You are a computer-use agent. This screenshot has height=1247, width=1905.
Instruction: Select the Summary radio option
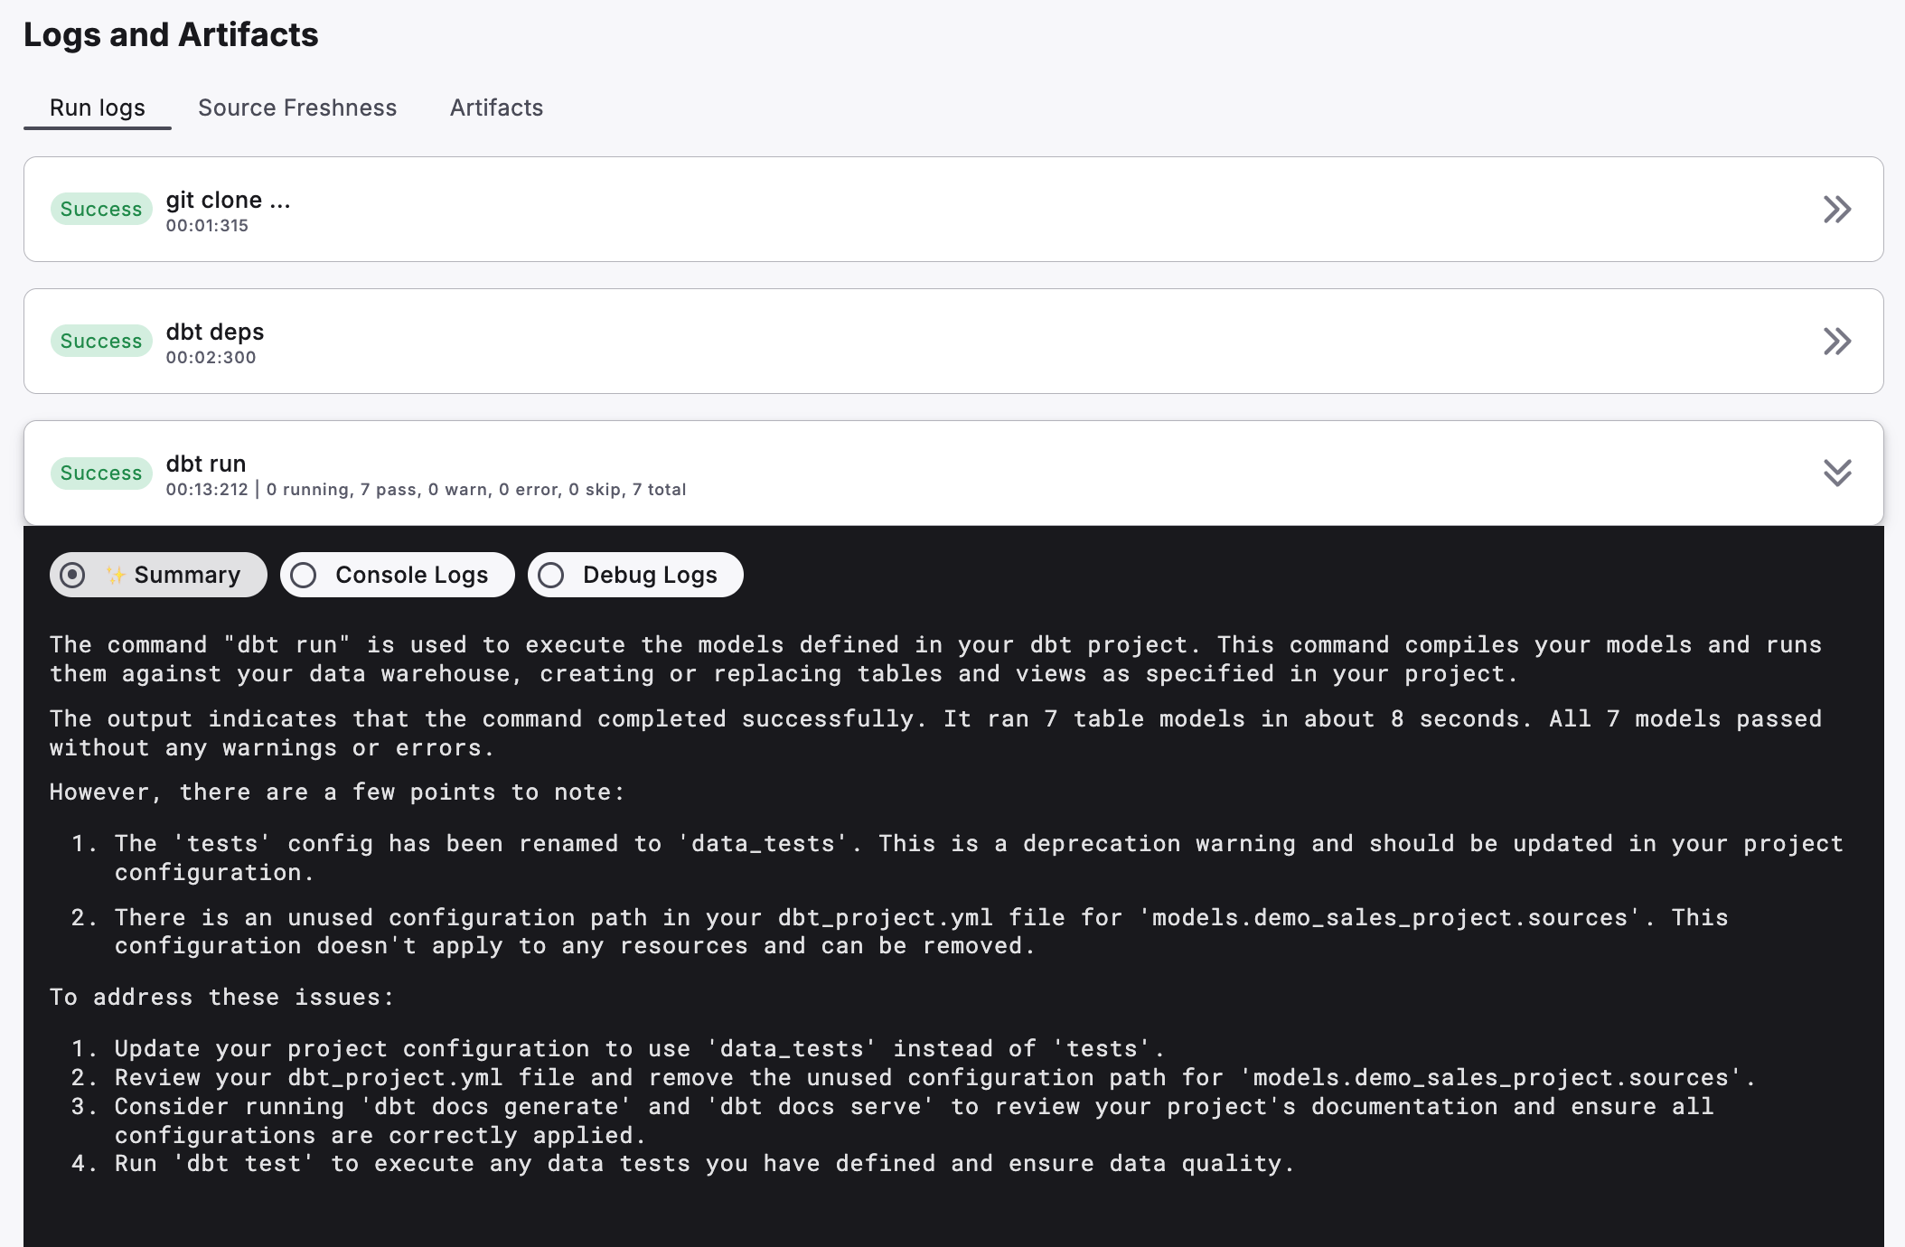(158, 575)
